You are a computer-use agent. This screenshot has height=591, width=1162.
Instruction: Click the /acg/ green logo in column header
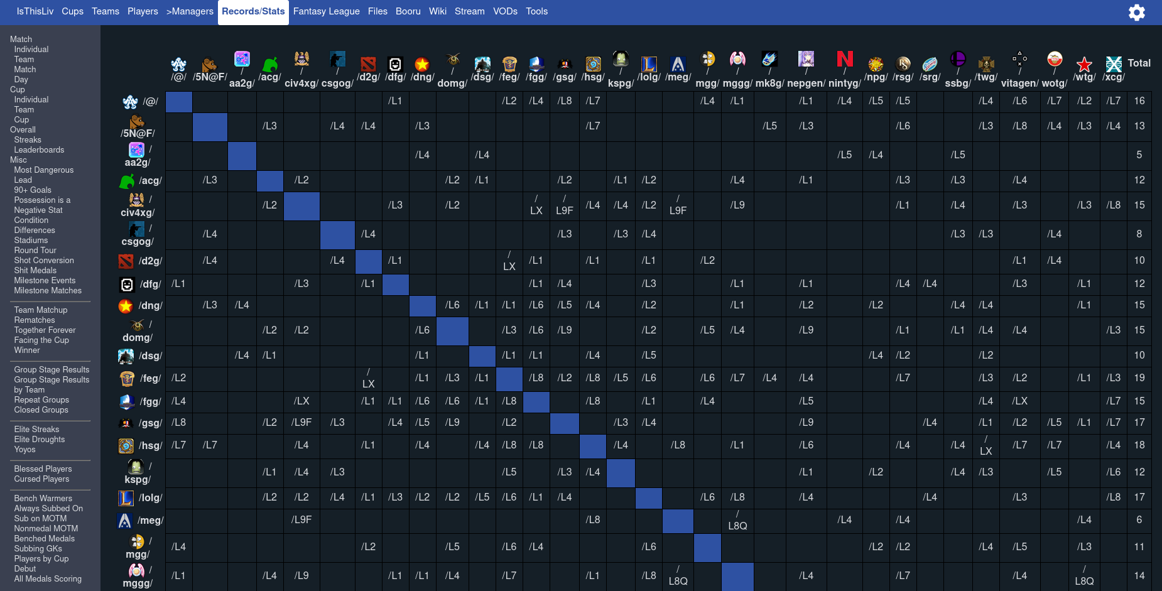click(x=270, y=64)
